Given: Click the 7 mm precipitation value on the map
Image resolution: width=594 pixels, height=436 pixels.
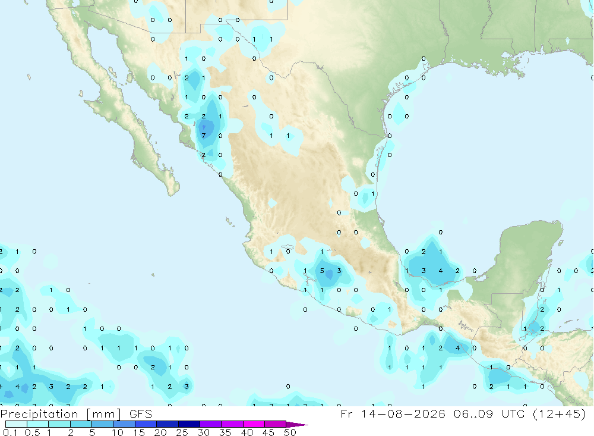Looking at the screenshot, I should click(204, 136).
